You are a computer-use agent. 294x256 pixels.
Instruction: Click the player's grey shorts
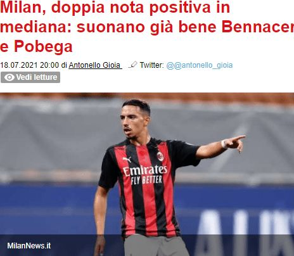(157, 245)
